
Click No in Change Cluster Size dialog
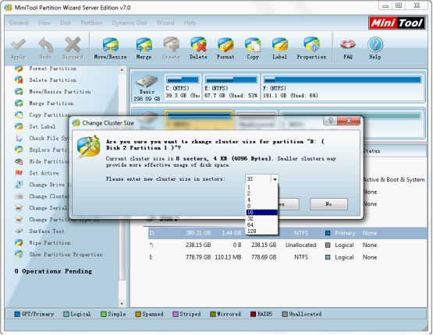pos(328,204)
